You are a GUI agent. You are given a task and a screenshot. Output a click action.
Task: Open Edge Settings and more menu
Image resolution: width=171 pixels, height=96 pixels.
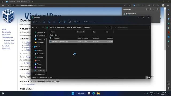click(x=168, y=5)
